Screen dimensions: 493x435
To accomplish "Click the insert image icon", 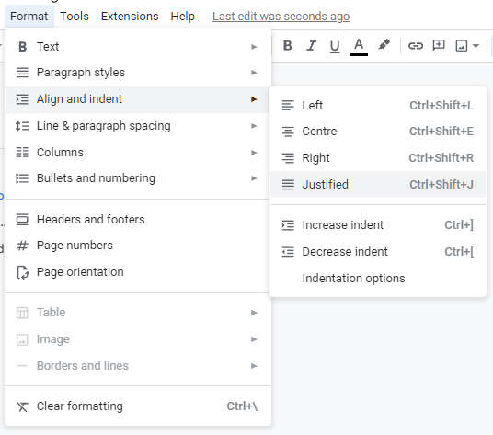I will [x=461, y=46].
